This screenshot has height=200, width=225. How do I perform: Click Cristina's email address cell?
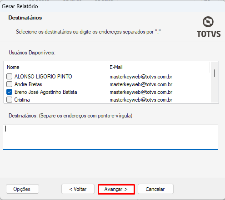click(141, 100)
